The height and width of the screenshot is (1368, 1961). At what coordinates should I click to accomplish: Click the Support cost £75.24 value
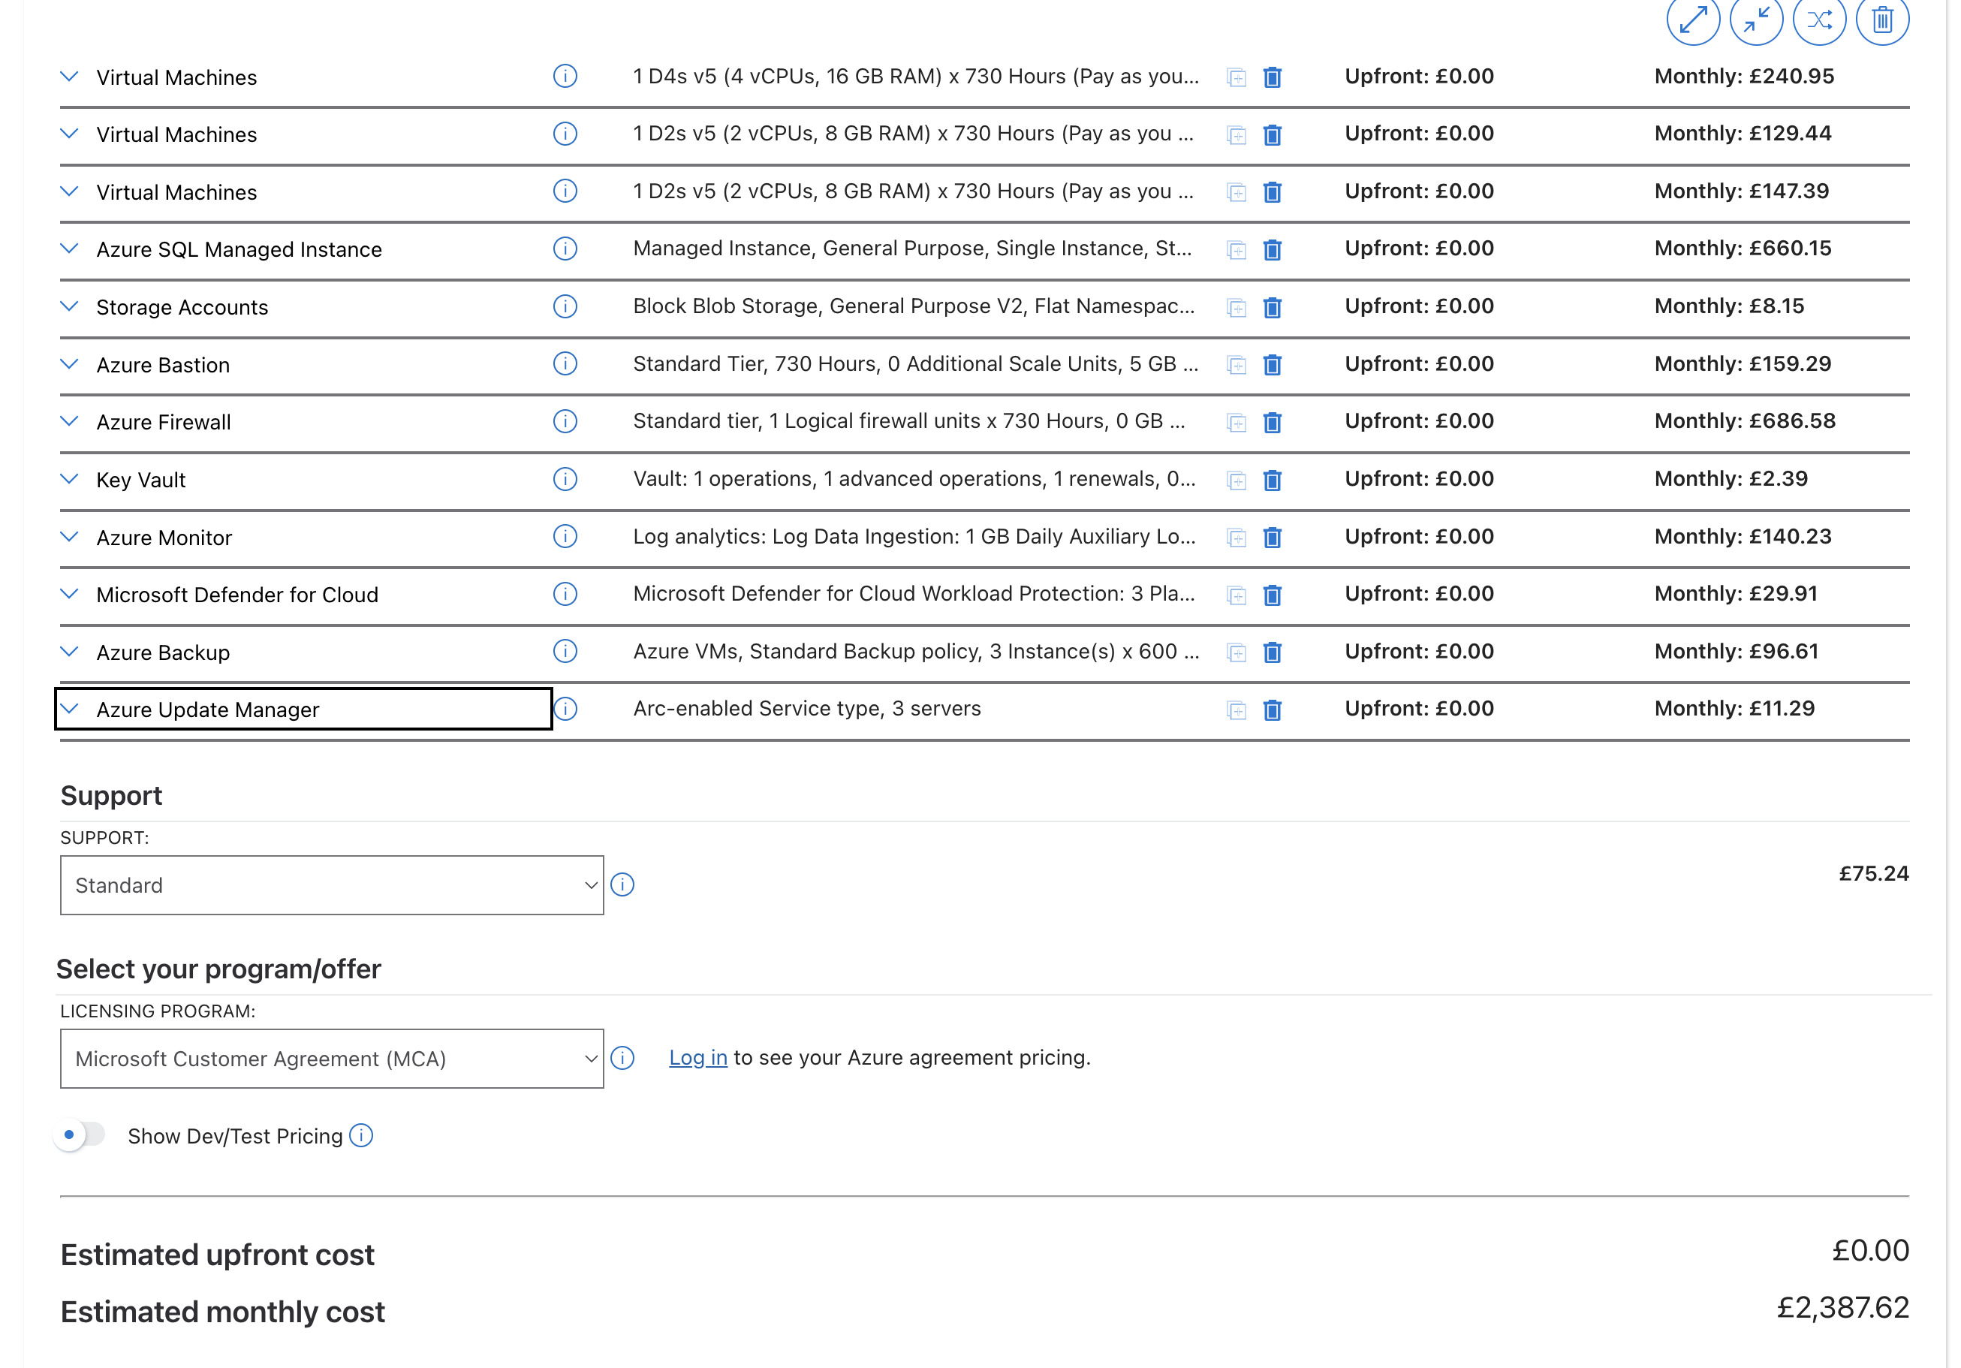point(1874,873)
